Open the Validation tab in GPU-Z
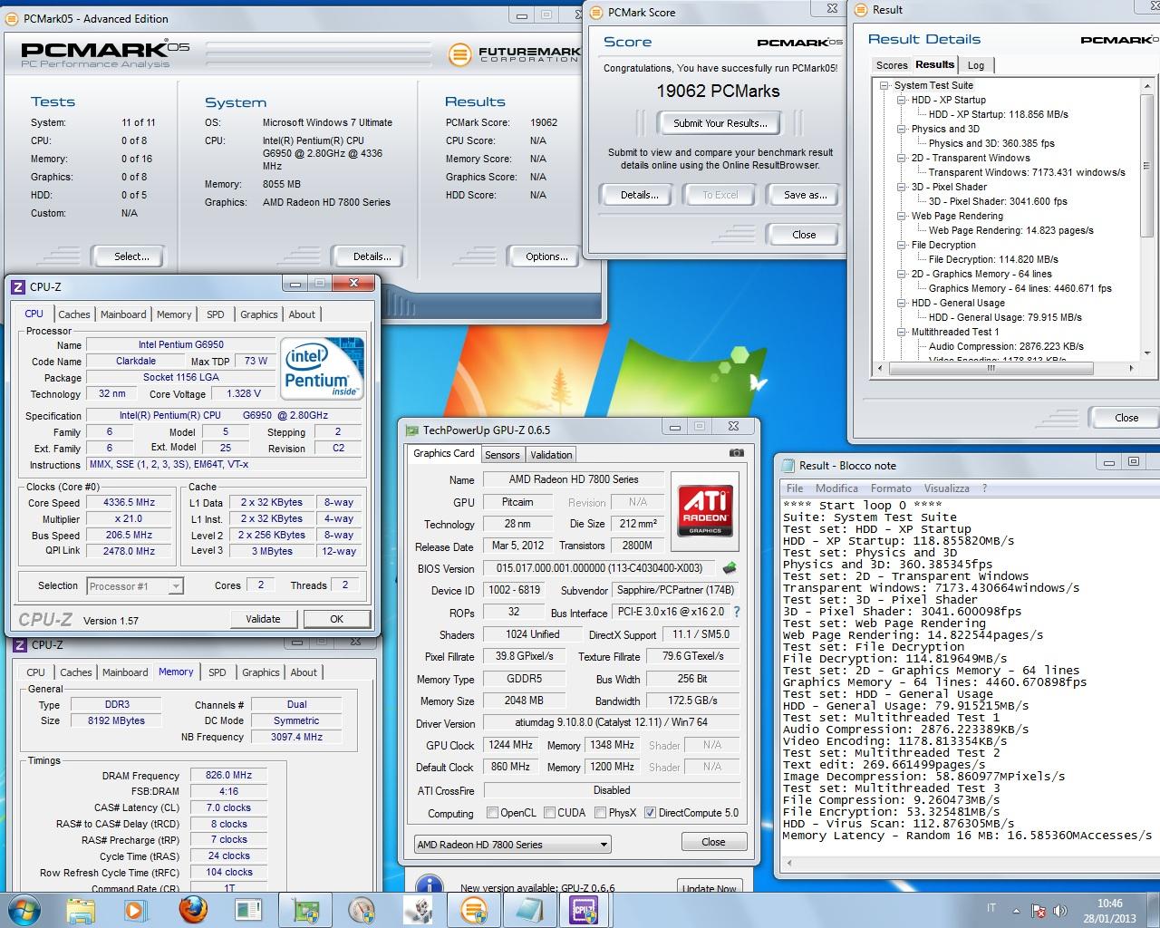This screenshot has width=1160, height=928. 551,455
